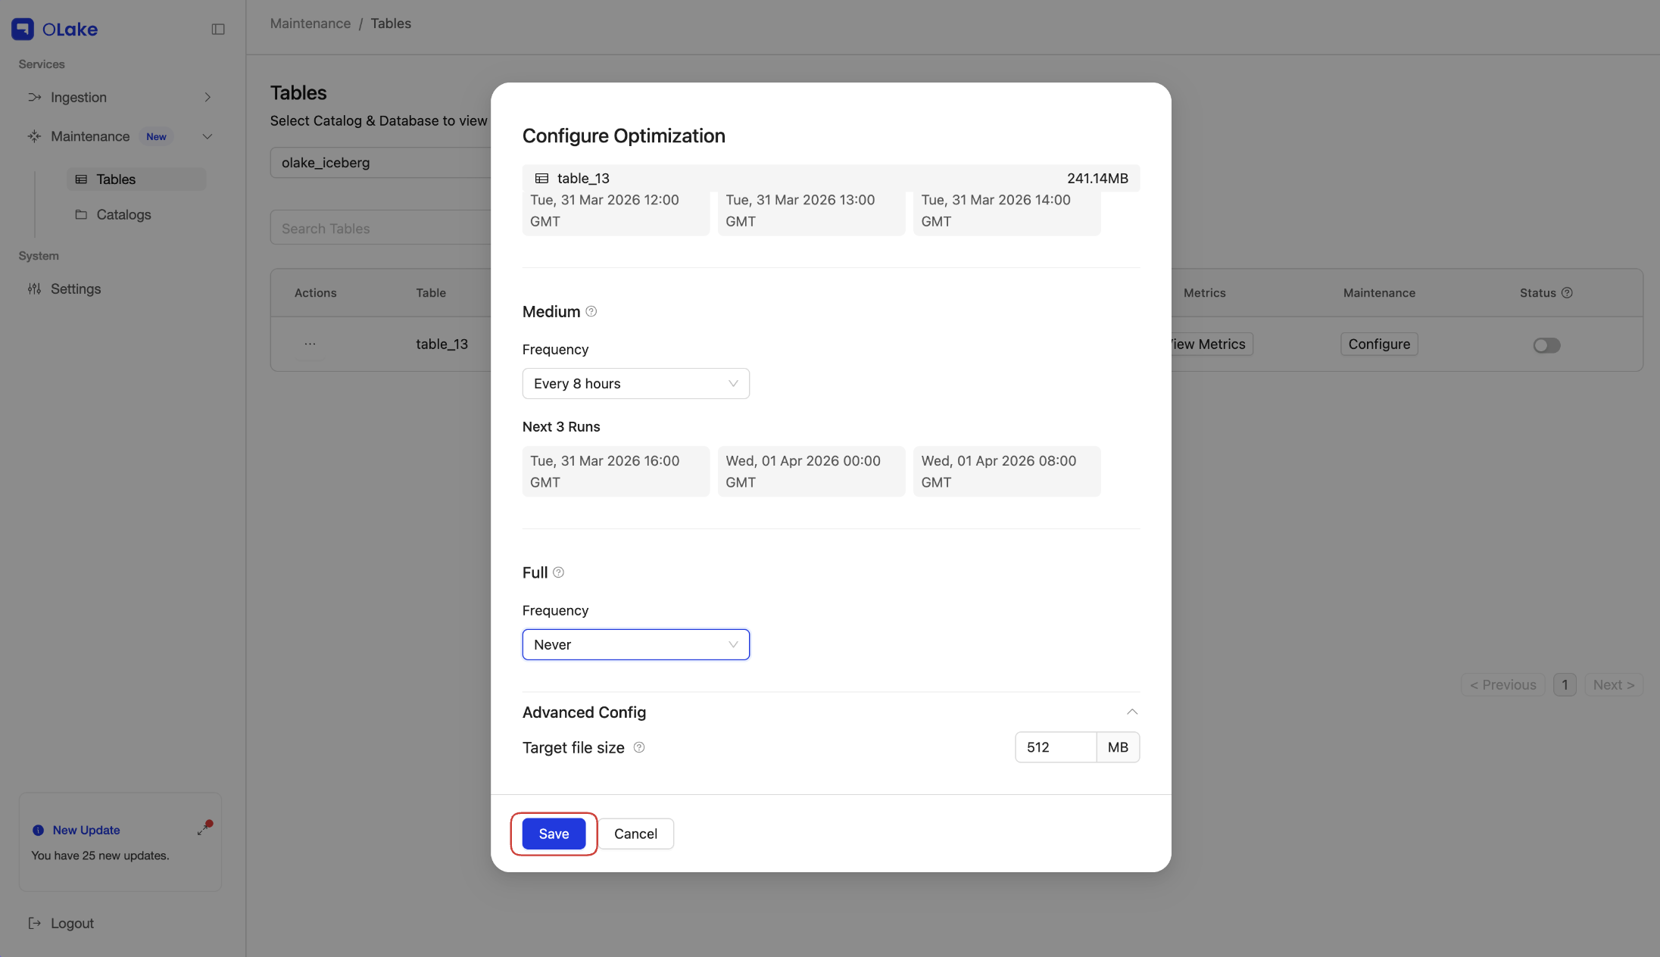
Task: Click the Status column help icon
Action: (x=1568, y=292)
